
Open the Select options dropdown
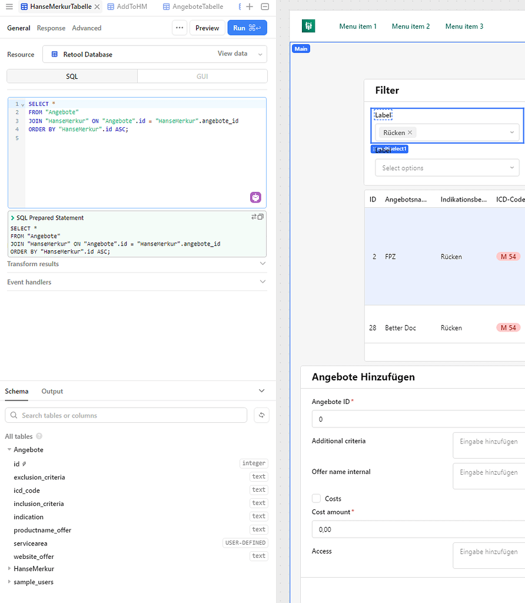[x=447, y=168]
